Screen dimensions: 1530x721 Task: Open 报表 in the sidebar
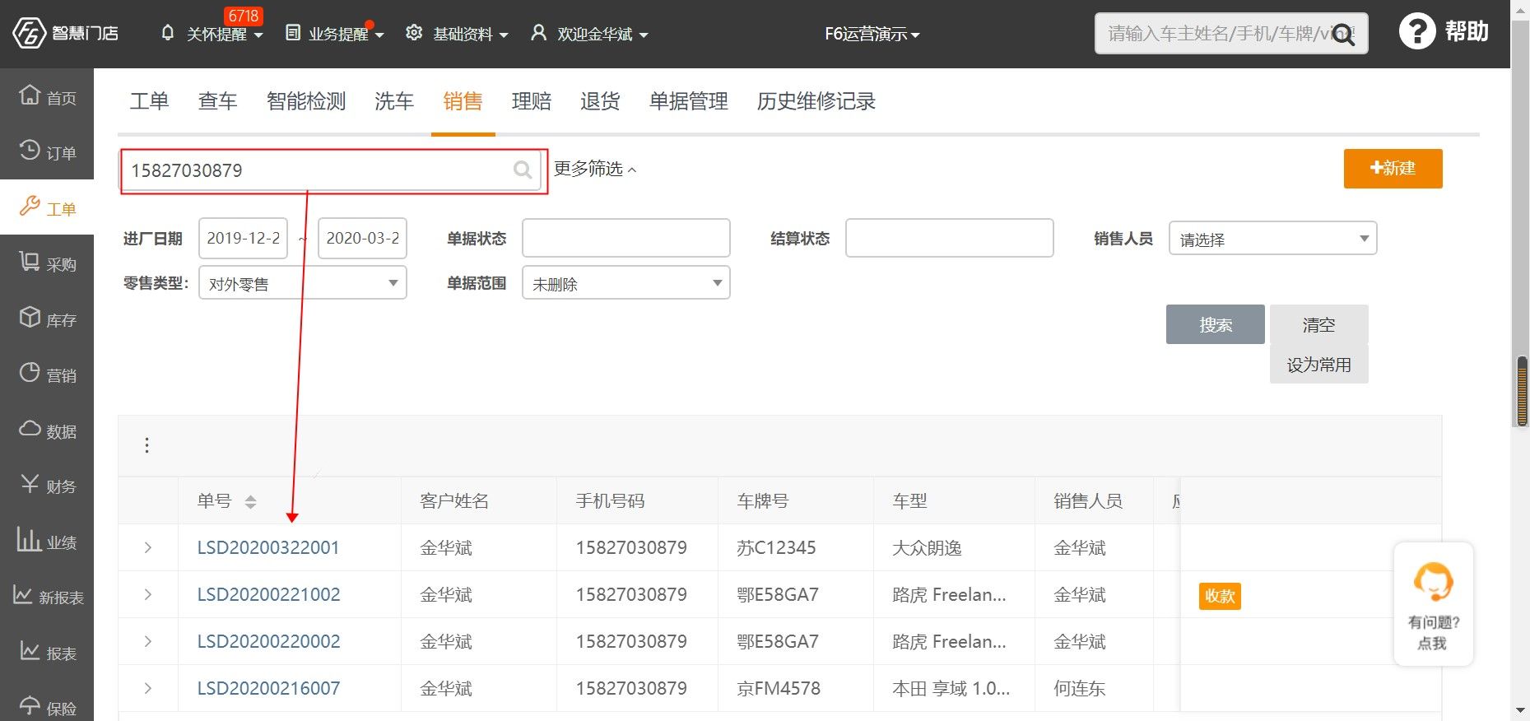coord(47,653)
